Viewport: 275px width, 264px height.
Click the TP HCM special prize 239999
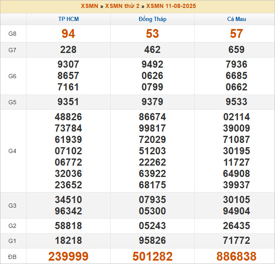68,256
